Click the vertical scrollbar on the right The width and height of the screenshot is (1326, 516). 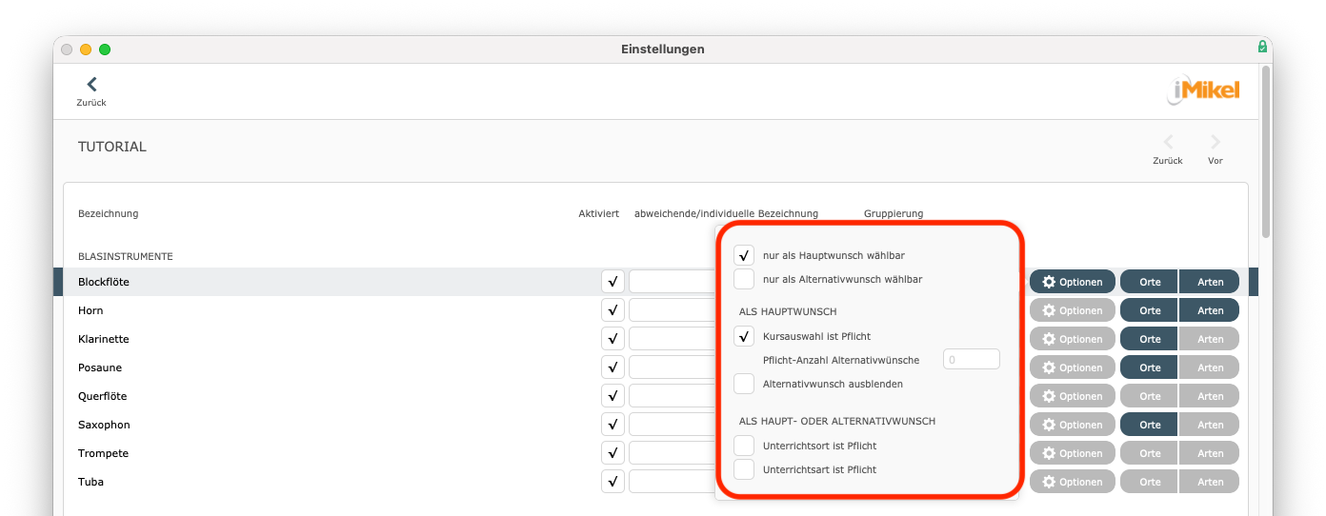[x=1265, y=152]
